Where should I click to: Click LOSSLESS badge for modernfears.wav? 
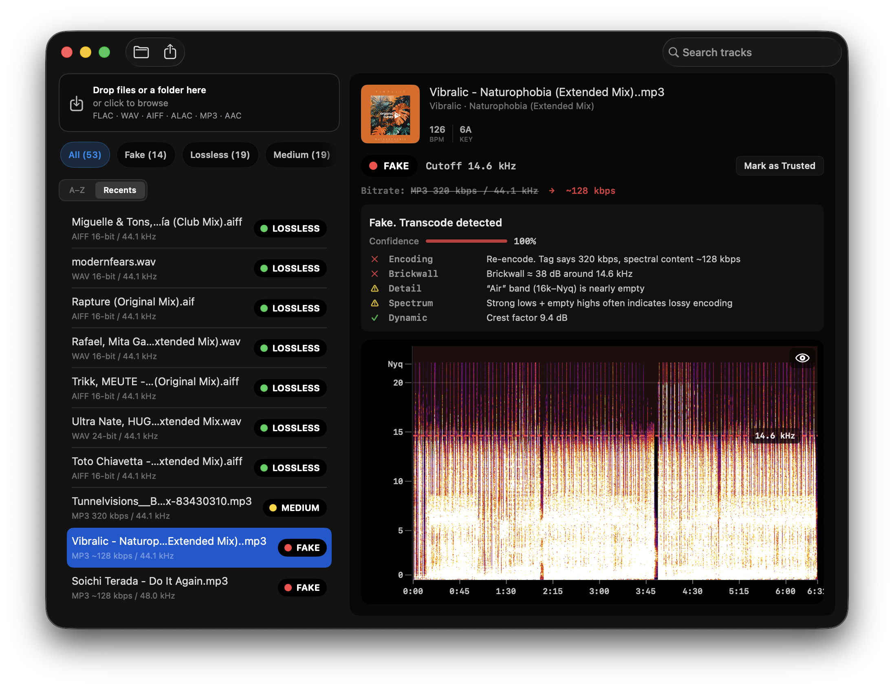pyautogui.click(x=290, y=268)
